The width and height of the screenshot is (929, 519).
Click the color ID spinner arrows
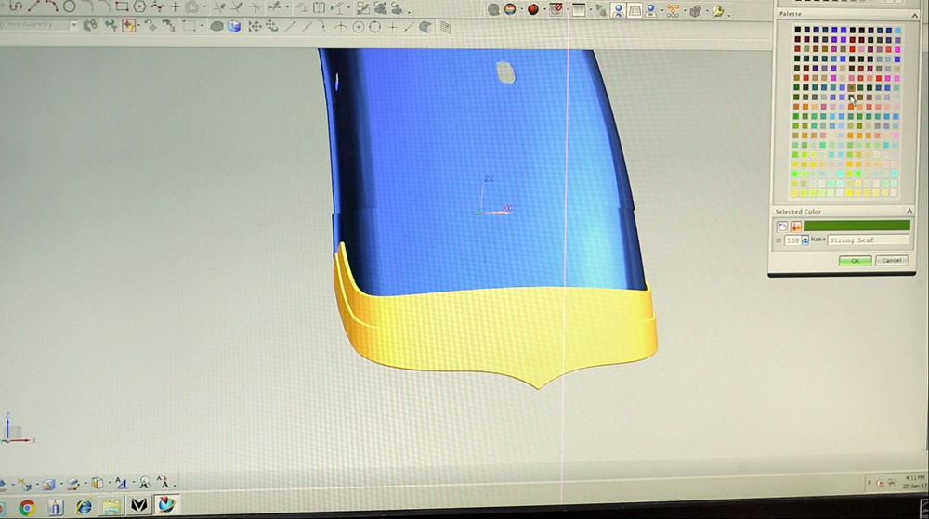(x=805, y=240)
